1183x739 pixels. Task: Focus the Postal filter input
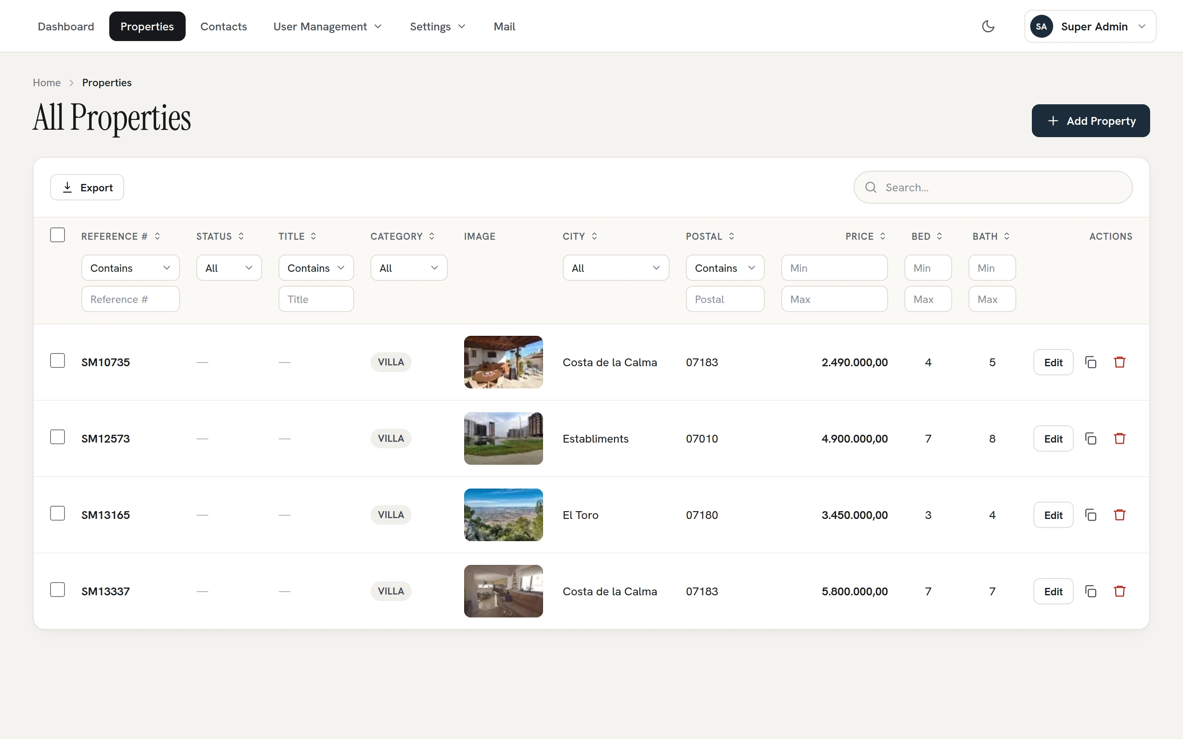coord(725,299)
